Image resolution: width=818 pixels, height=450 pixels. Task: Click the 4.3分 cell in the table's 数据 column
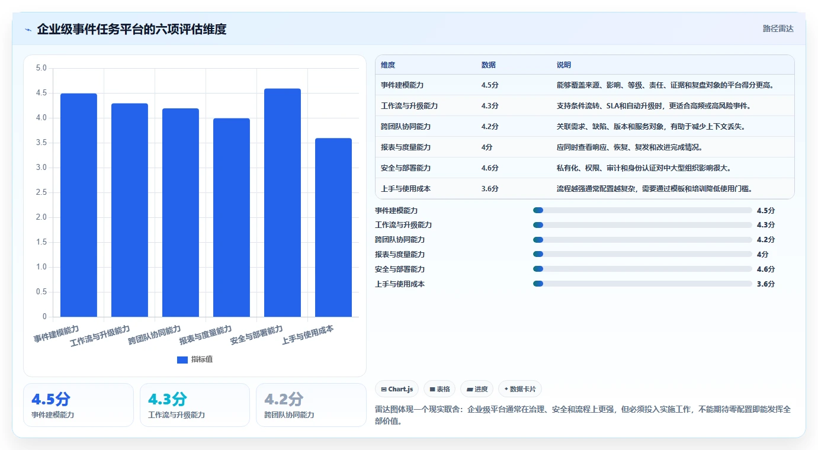(x=490, y=105)
